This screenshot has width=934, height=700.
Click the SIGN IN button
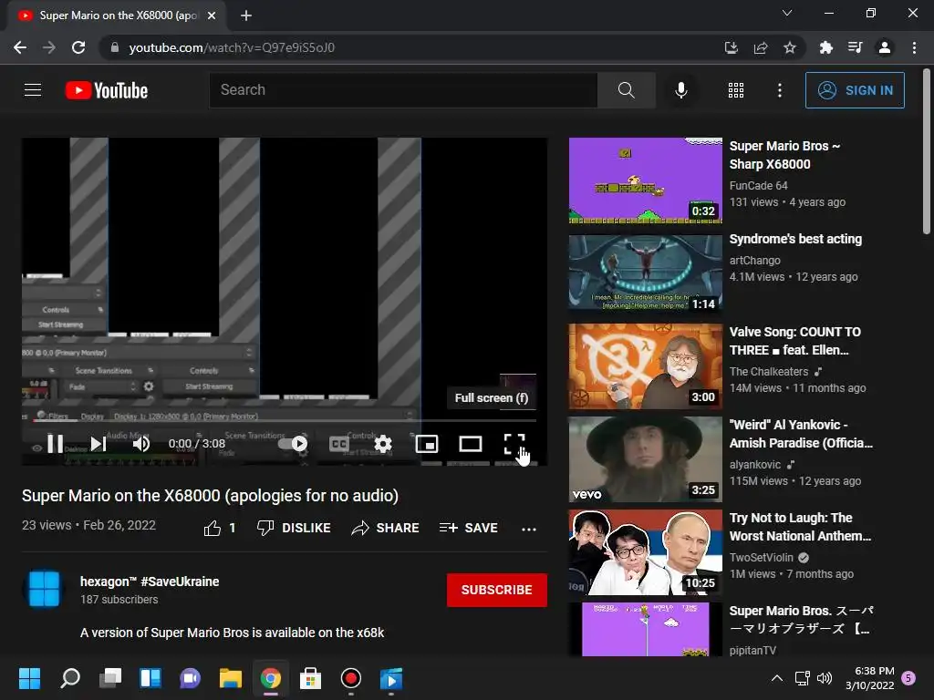[x=855, y=90]
